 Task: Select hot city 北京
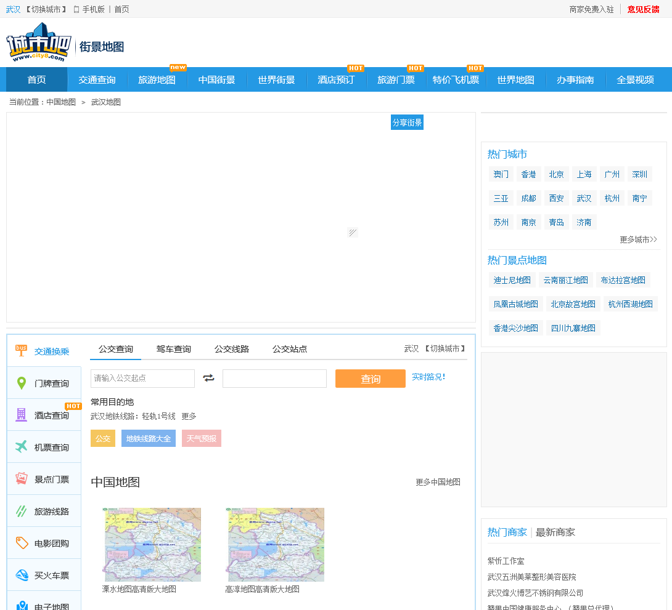556,174
